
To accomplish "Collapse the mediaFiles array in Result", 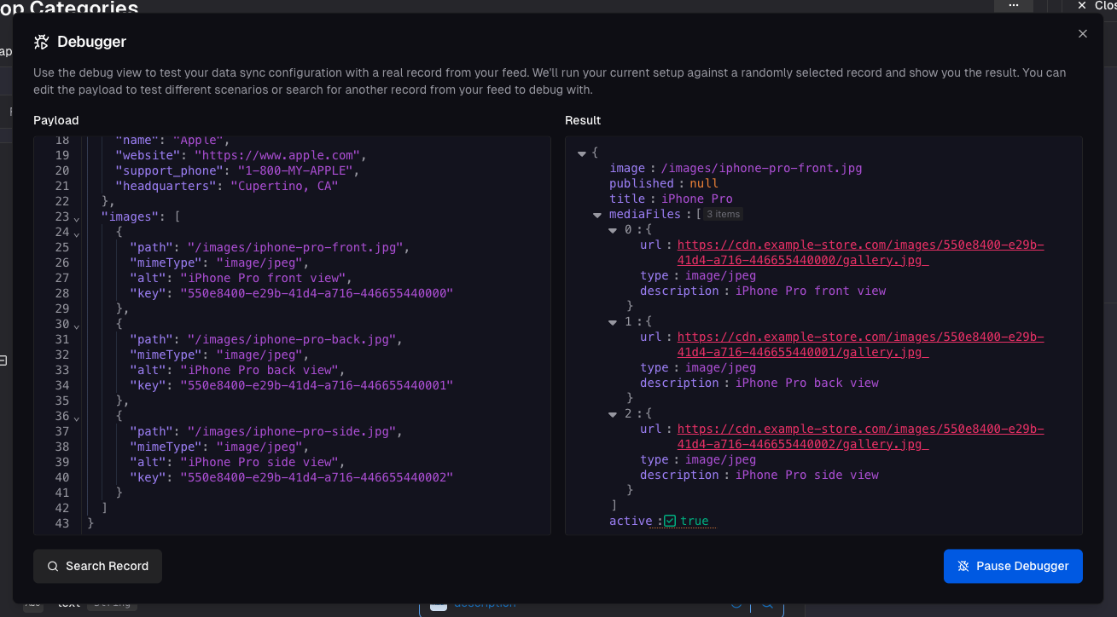I will (597, 214).
